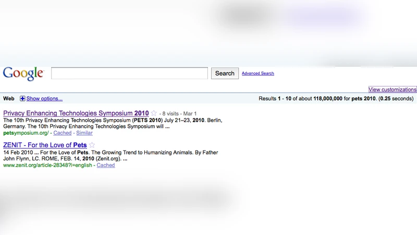This screenshot has height=235, width=417.
Task: Open the "Show options..." link
Action: click(44, 99)
